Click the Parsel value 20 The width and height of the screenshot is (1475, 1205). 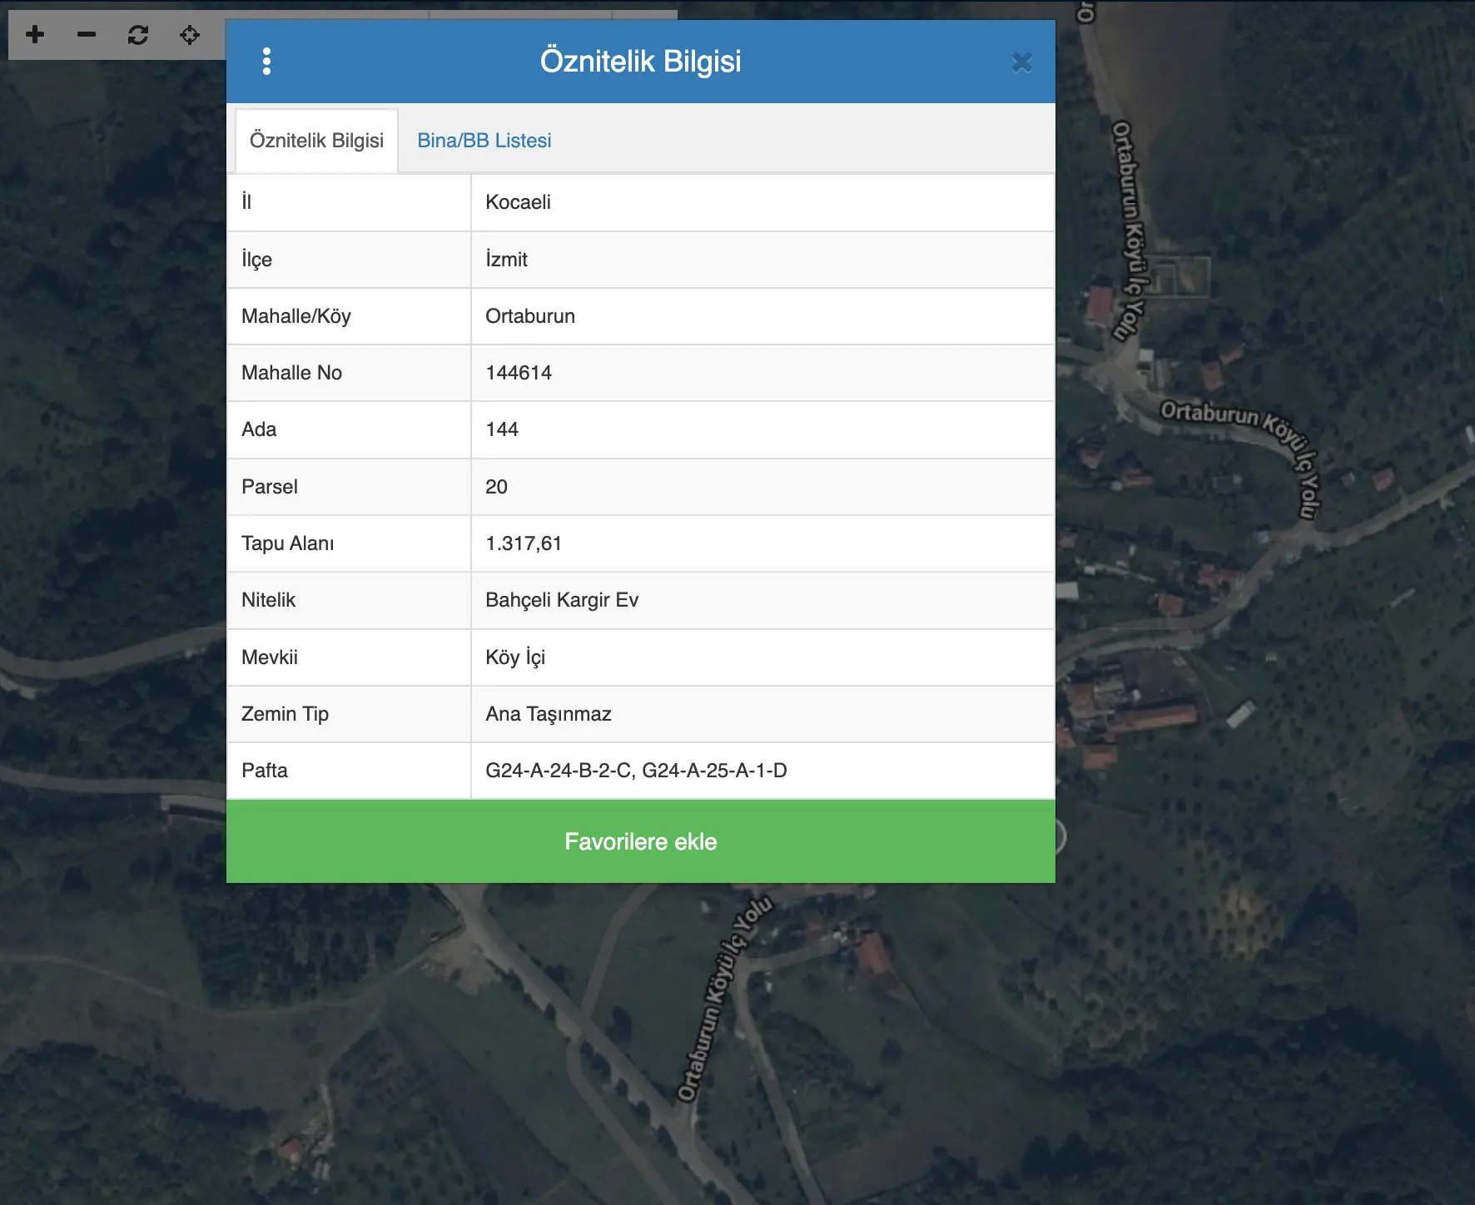click(x=496, y=487)
